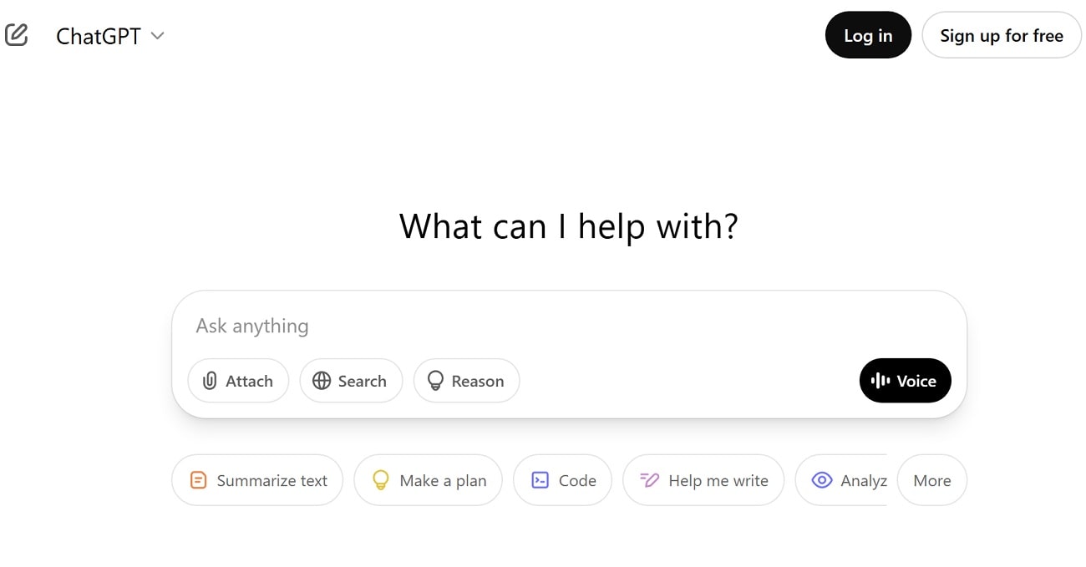Open the ChatGPT model selector dropdown

pos(111,35)
